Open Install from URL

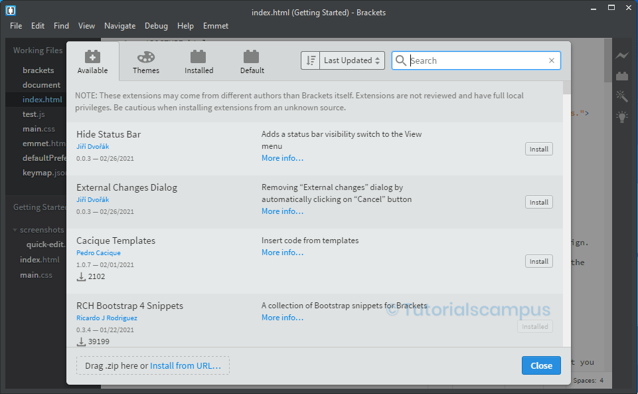coord(187,365)
